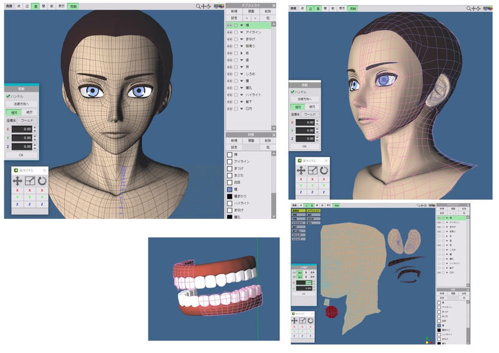Click the magnifier zoom icon in the top-left viewport toolbar
Screen dimensions: 499x353
(198, 6)
